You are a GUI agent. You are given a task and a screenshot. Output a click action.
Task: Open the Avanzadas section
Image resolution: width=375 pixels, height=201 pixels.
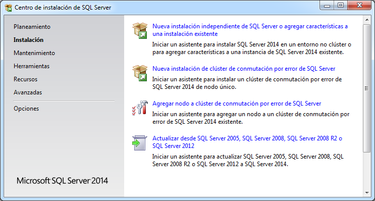(28, 92)
